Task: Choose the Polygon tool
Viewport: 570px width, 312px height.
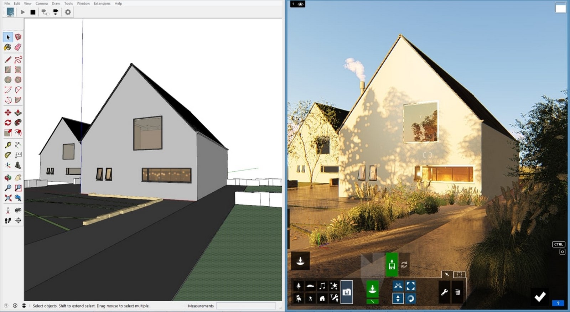Action: (x=18, y=80)
